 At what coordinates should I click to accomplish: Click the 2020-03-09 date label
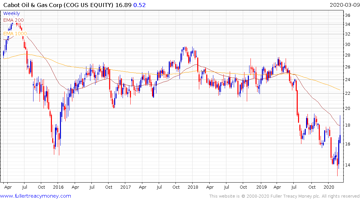(x=344, y=5)
